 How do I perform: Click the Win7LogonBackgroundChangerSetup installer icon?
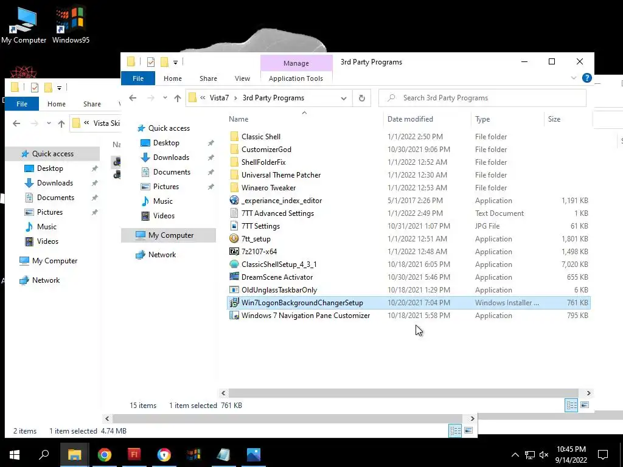click(x=234, y=302)
